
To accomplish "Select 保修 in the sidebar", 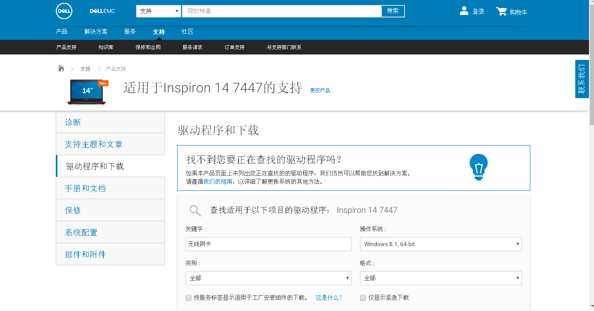I will (x=110, y=210).
